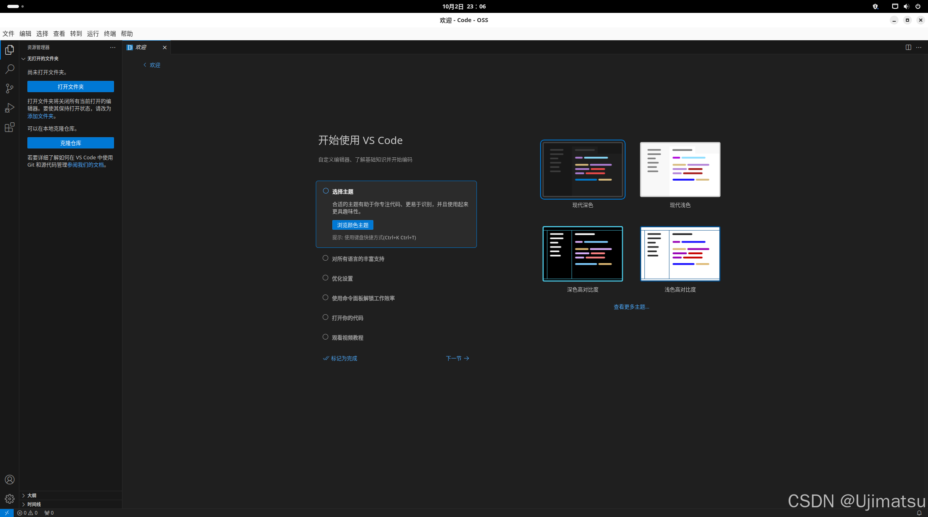Open Run and Debug view icon
The height and width of the screenshot is (517, 928).
(x=10, y=108)
